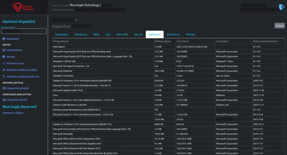Open Windows Update installati link

[22, 70]
